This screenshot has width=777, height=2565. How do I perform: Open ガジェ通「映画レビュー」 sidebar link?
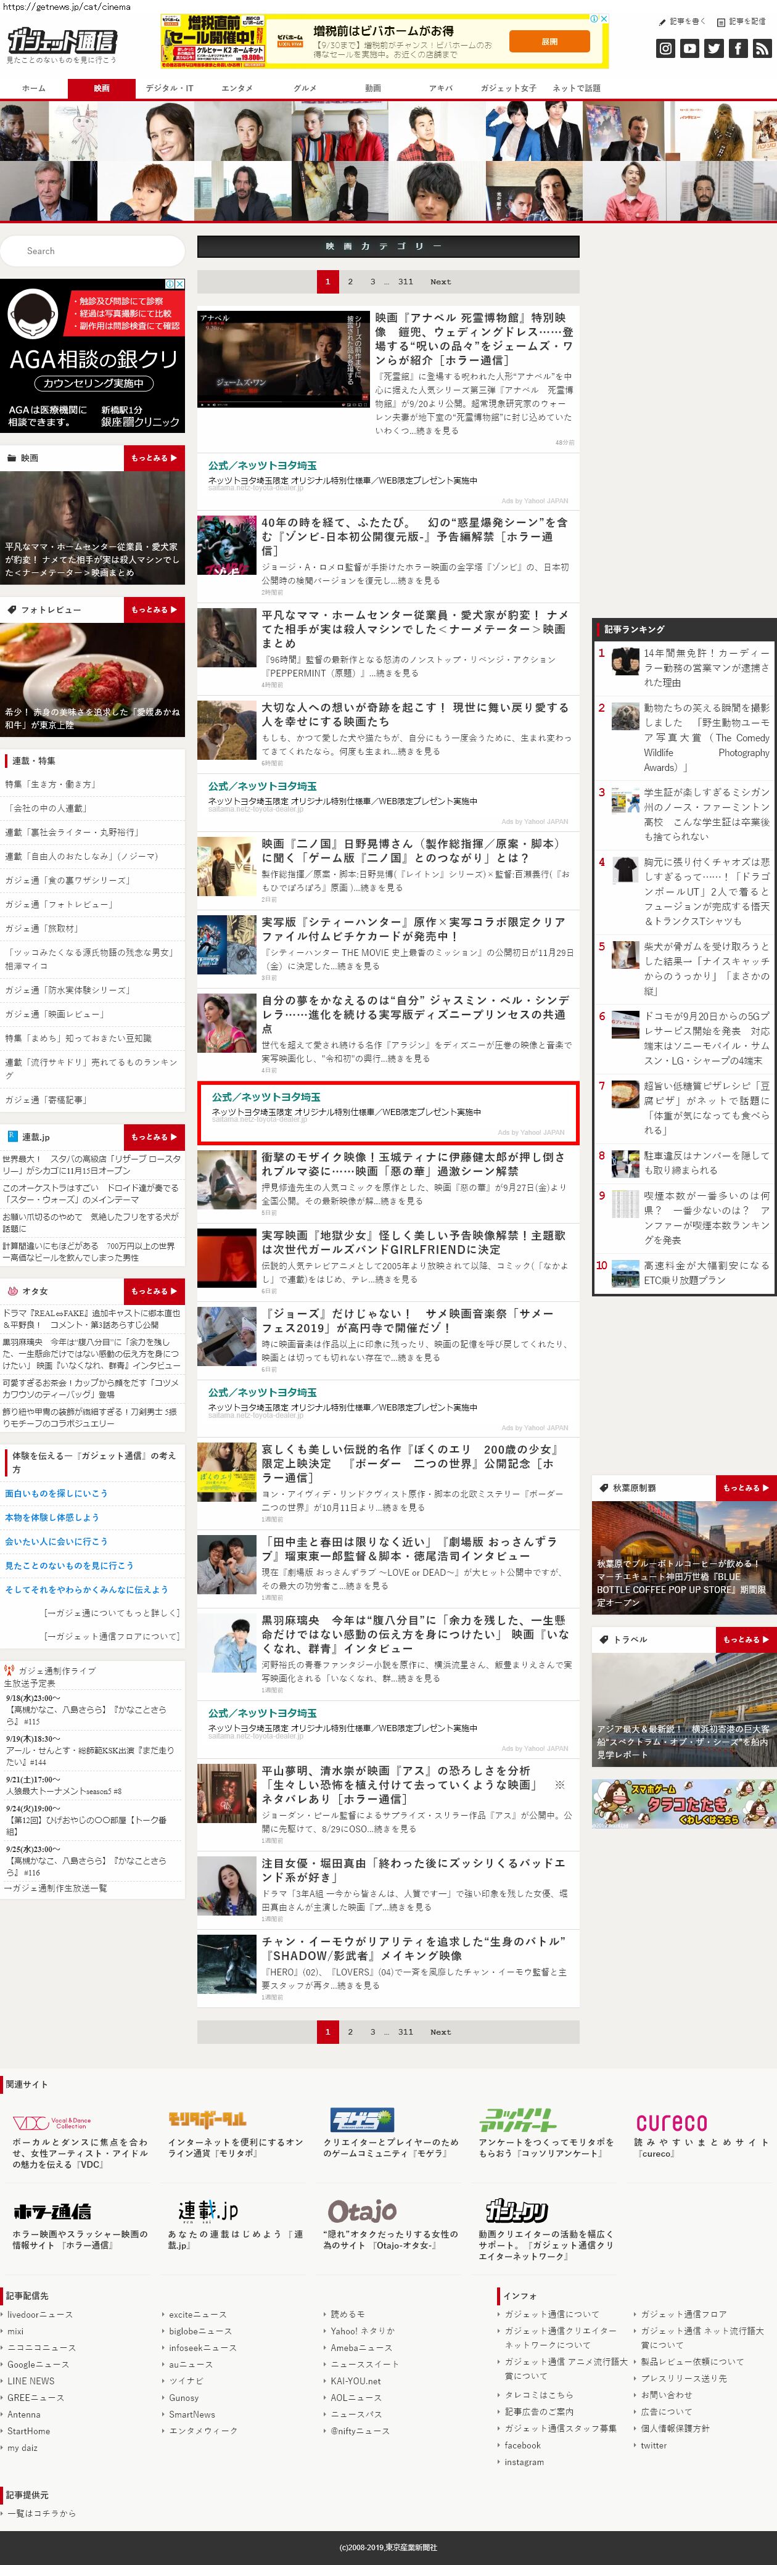click(55, 1014)
